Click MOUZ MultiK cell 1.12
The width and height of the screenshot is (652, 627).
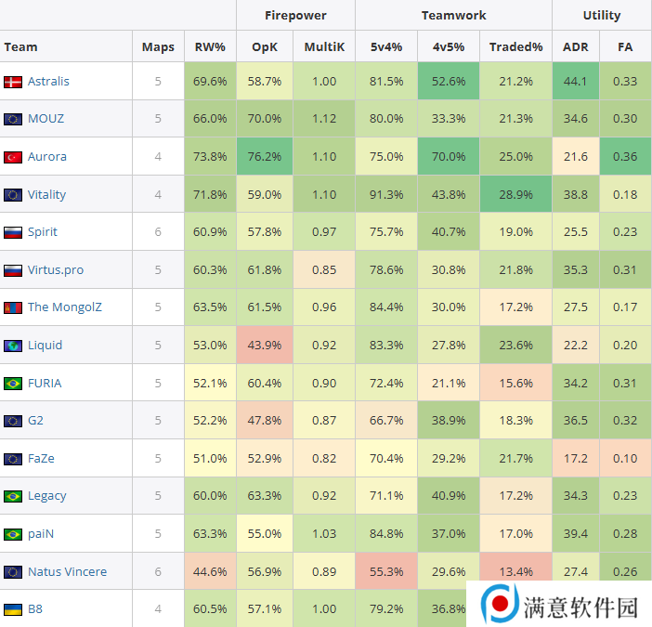324,119
